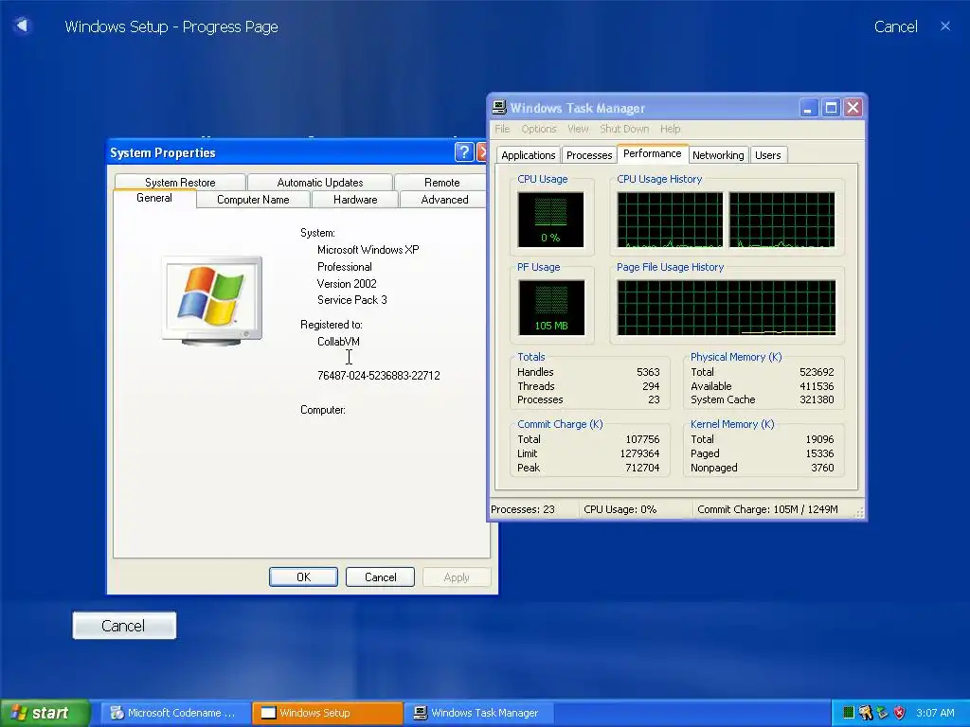Click status bar CPU Usage: 0%

click(620, 509)
